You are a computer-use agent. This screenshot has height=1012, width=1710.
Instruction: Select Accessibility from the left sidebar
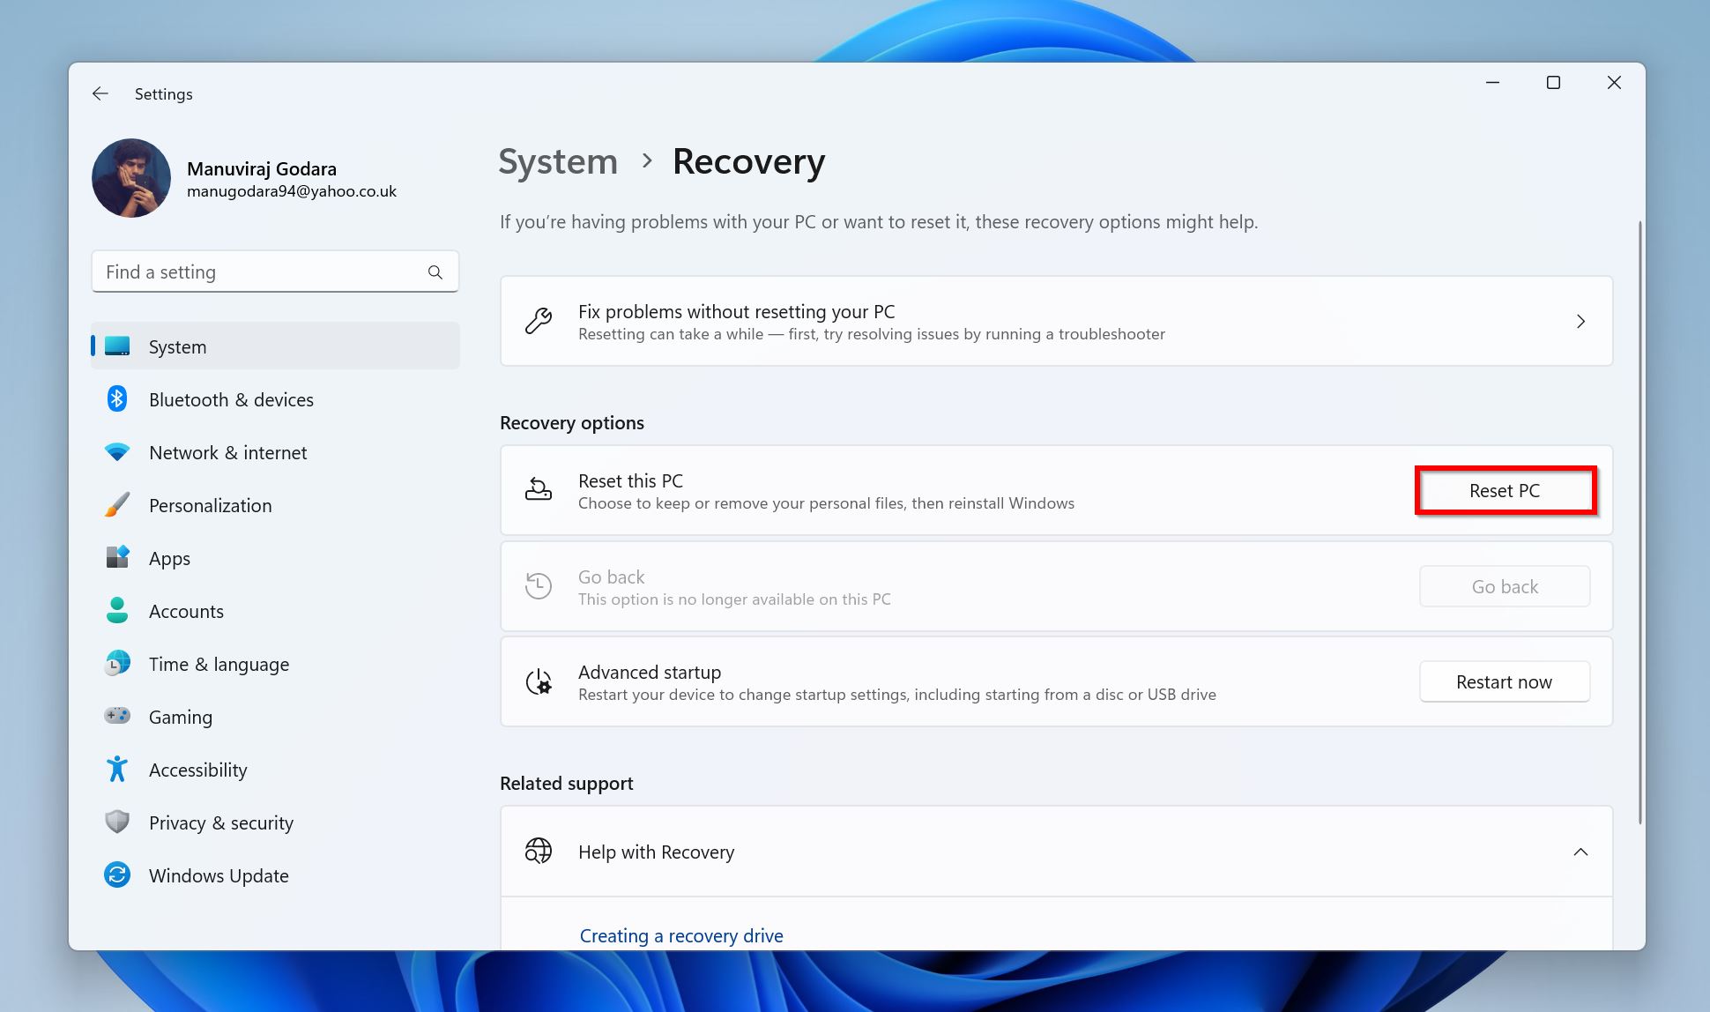(197, 769)
